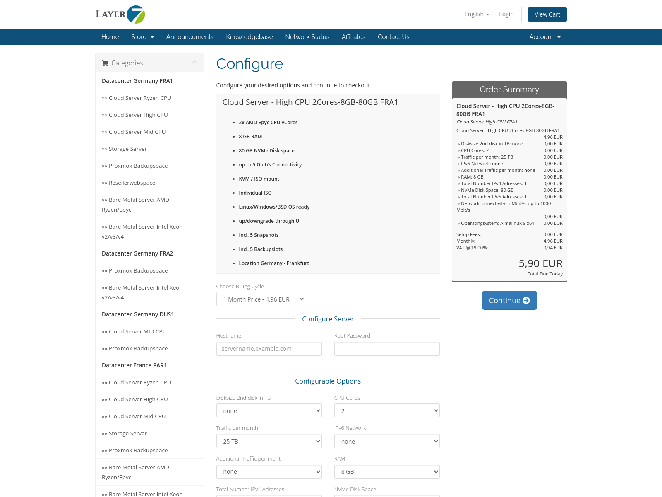This screenshot has width=662, height=497.
Task: Click 'Location Germany - Frankfurt' feature text
Action: (274, 263)
